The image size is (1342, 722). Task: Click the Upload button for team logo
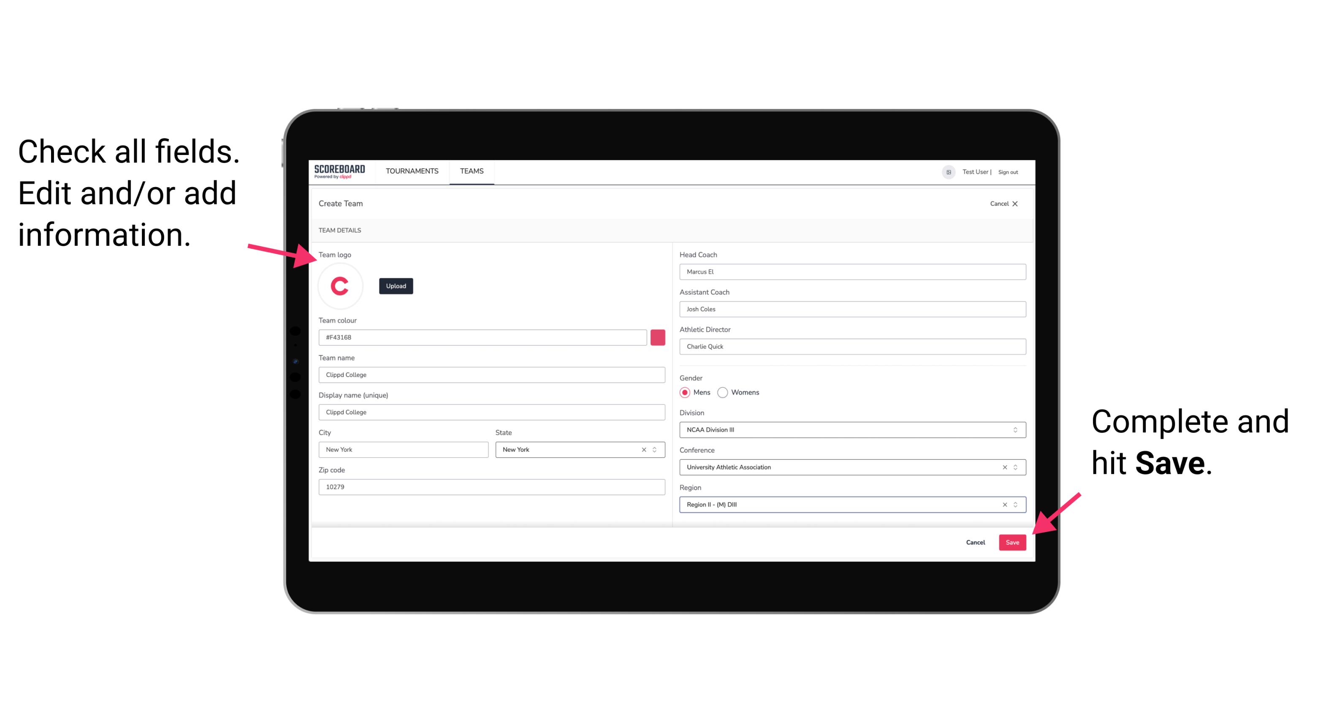tap(396, 285)
